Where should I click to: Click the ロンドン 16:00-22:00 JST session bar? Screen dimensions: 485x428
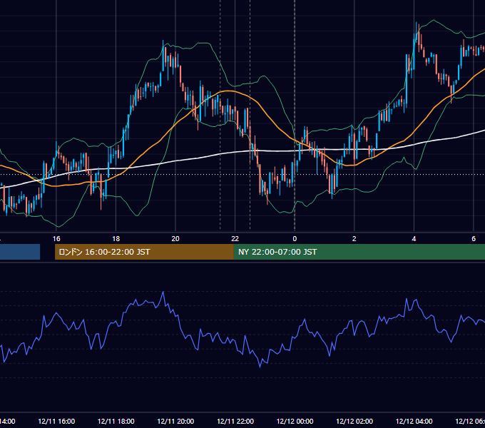click(144, 252)
